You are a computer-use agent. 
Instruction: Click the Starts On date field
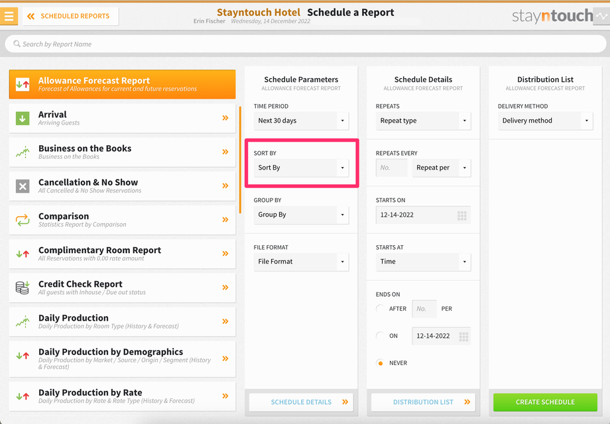[x=423, y=215]
